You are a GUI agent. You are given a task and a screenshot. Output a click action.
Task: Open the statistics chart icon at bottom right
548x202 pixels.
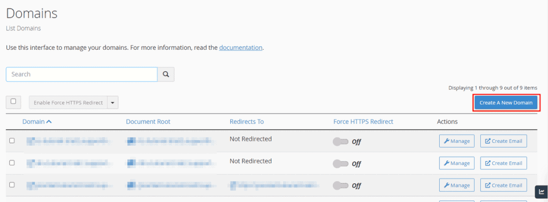tap(542, 192)
